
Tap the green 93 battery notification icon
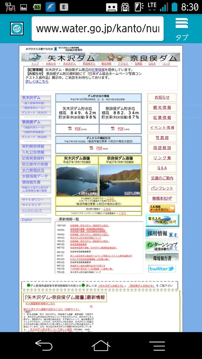(37, 7)
